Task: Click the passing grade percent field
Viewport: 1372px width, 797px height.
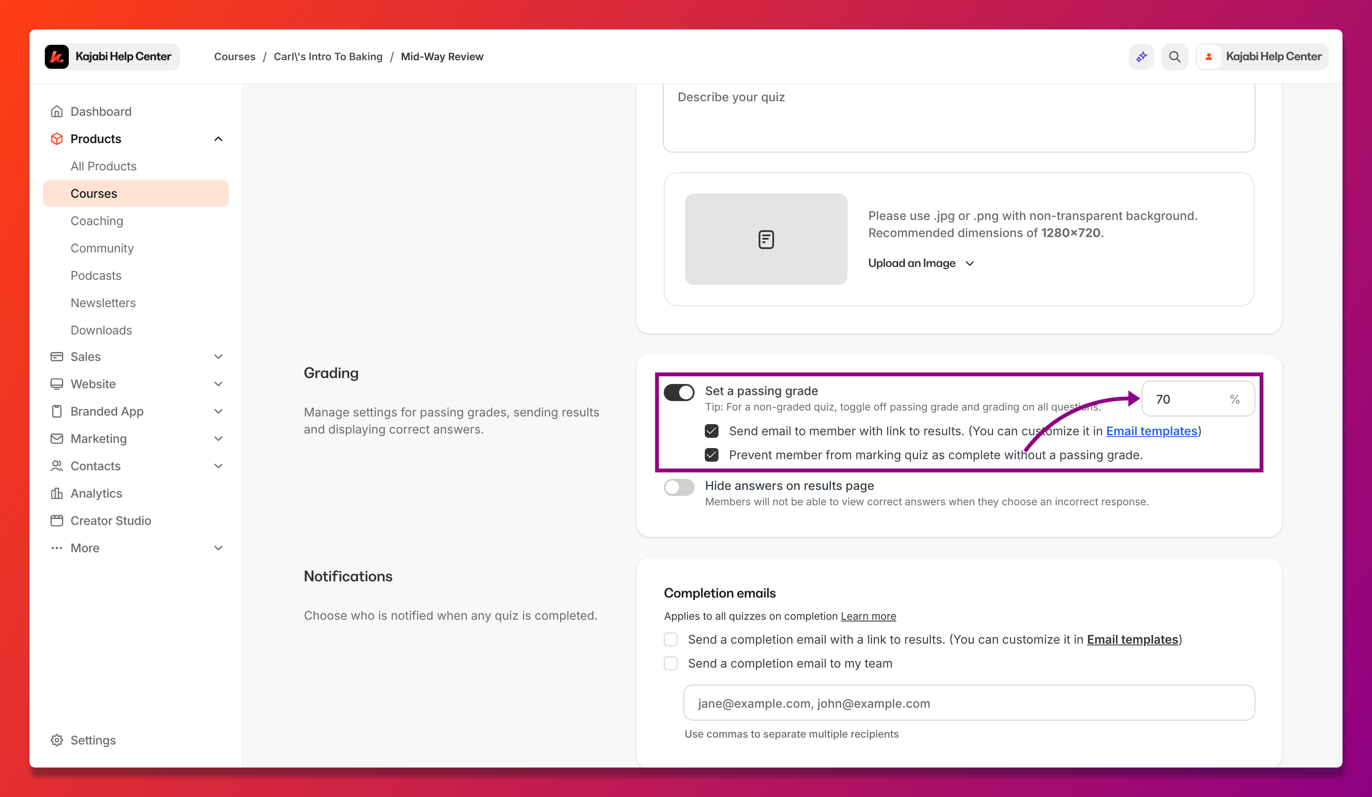Action: coord(1198,399)
